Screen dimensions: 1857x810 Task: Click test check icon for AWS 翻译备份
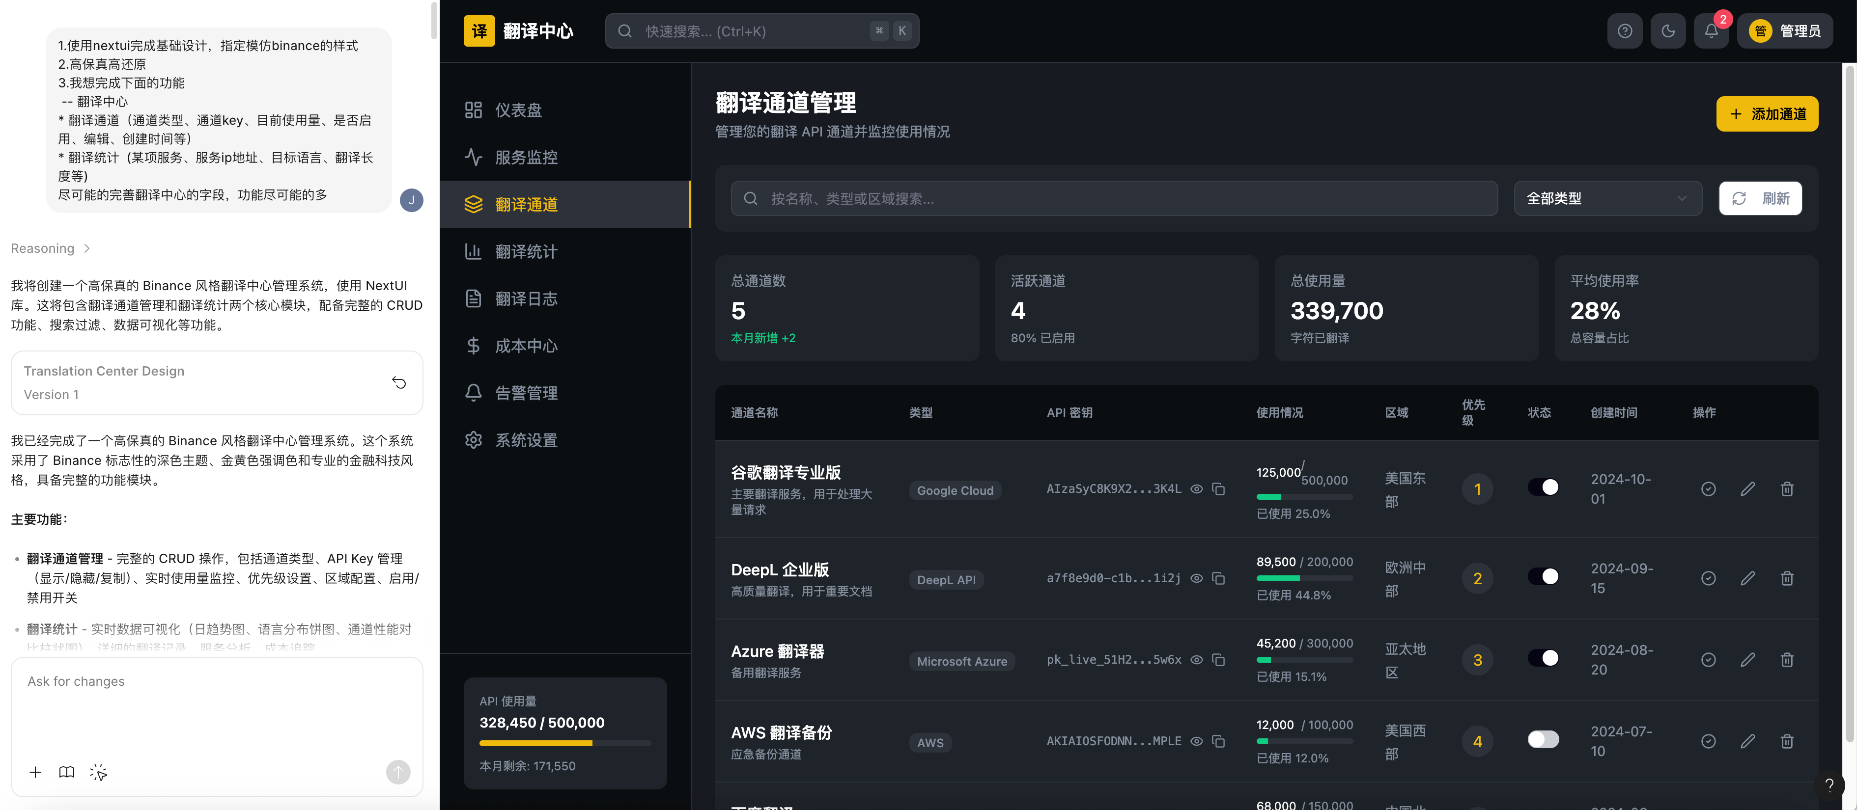(x=1708, y=742)
